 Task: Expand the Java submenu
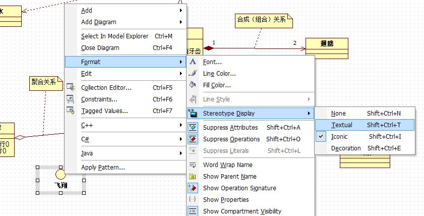coord(126,153)
